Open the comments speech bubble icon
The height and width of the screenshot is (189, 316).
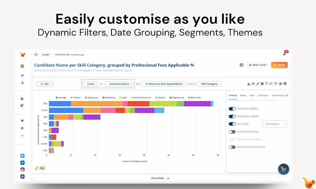click(x=271, y=84)
